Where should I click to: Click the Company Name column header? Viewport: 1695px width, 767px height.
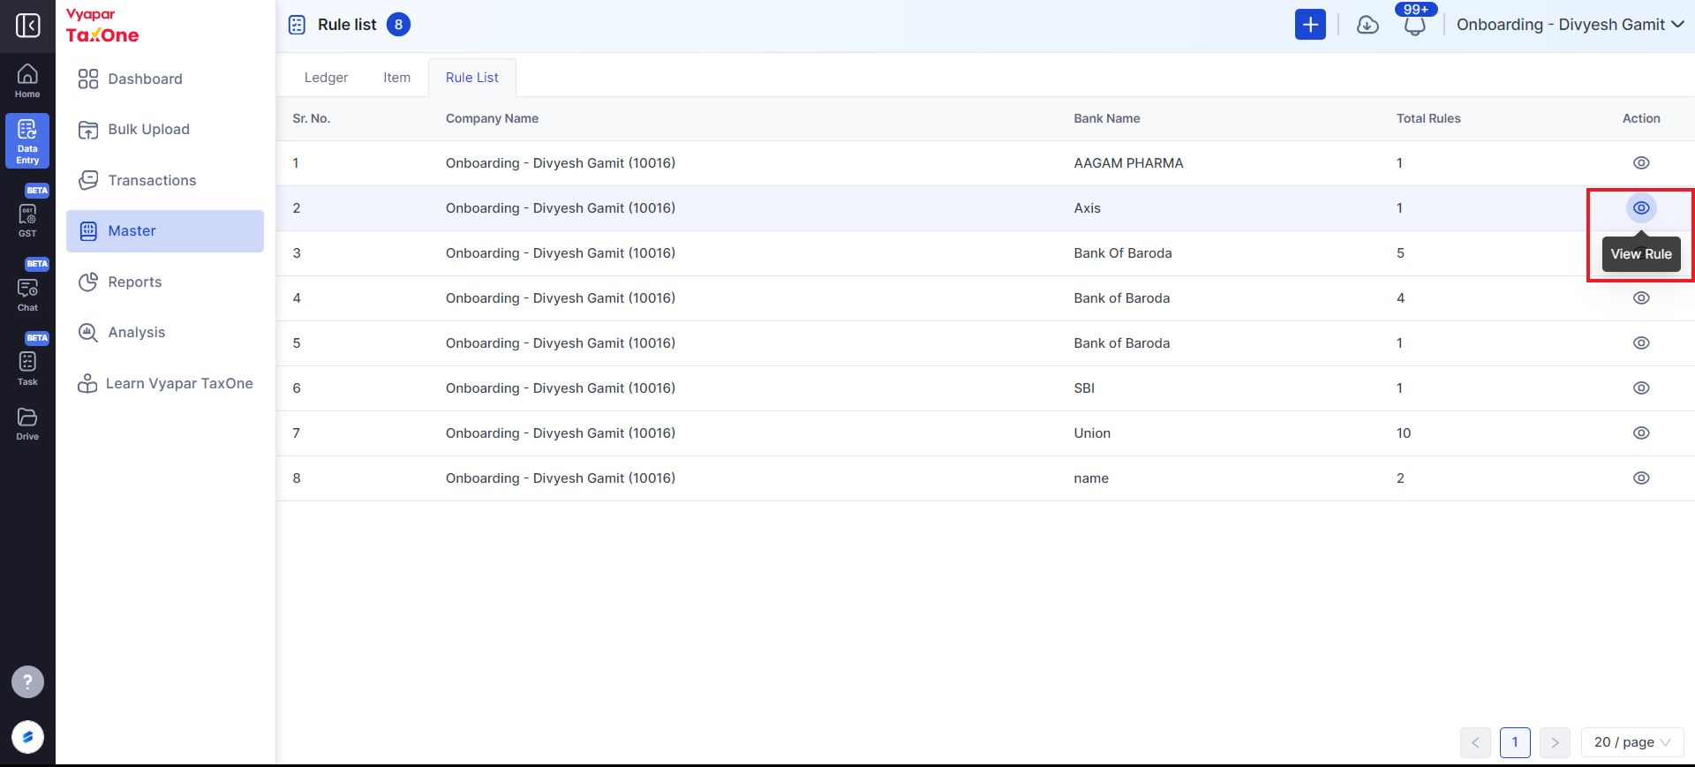pos(492,118)
